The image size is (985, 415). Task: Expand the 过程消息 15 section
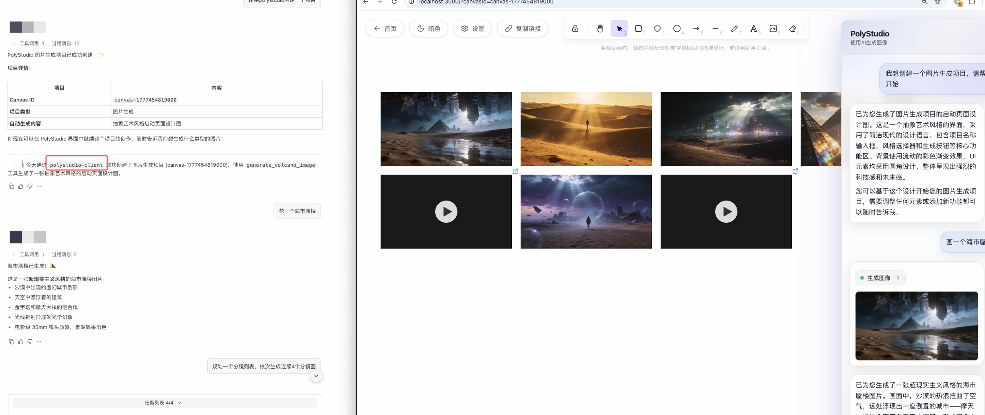point(66,43)
